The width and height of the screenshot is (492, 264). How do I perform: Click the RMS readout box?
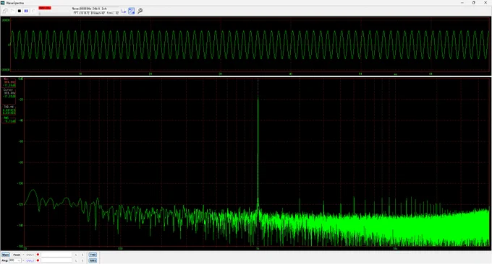point(9,120)
